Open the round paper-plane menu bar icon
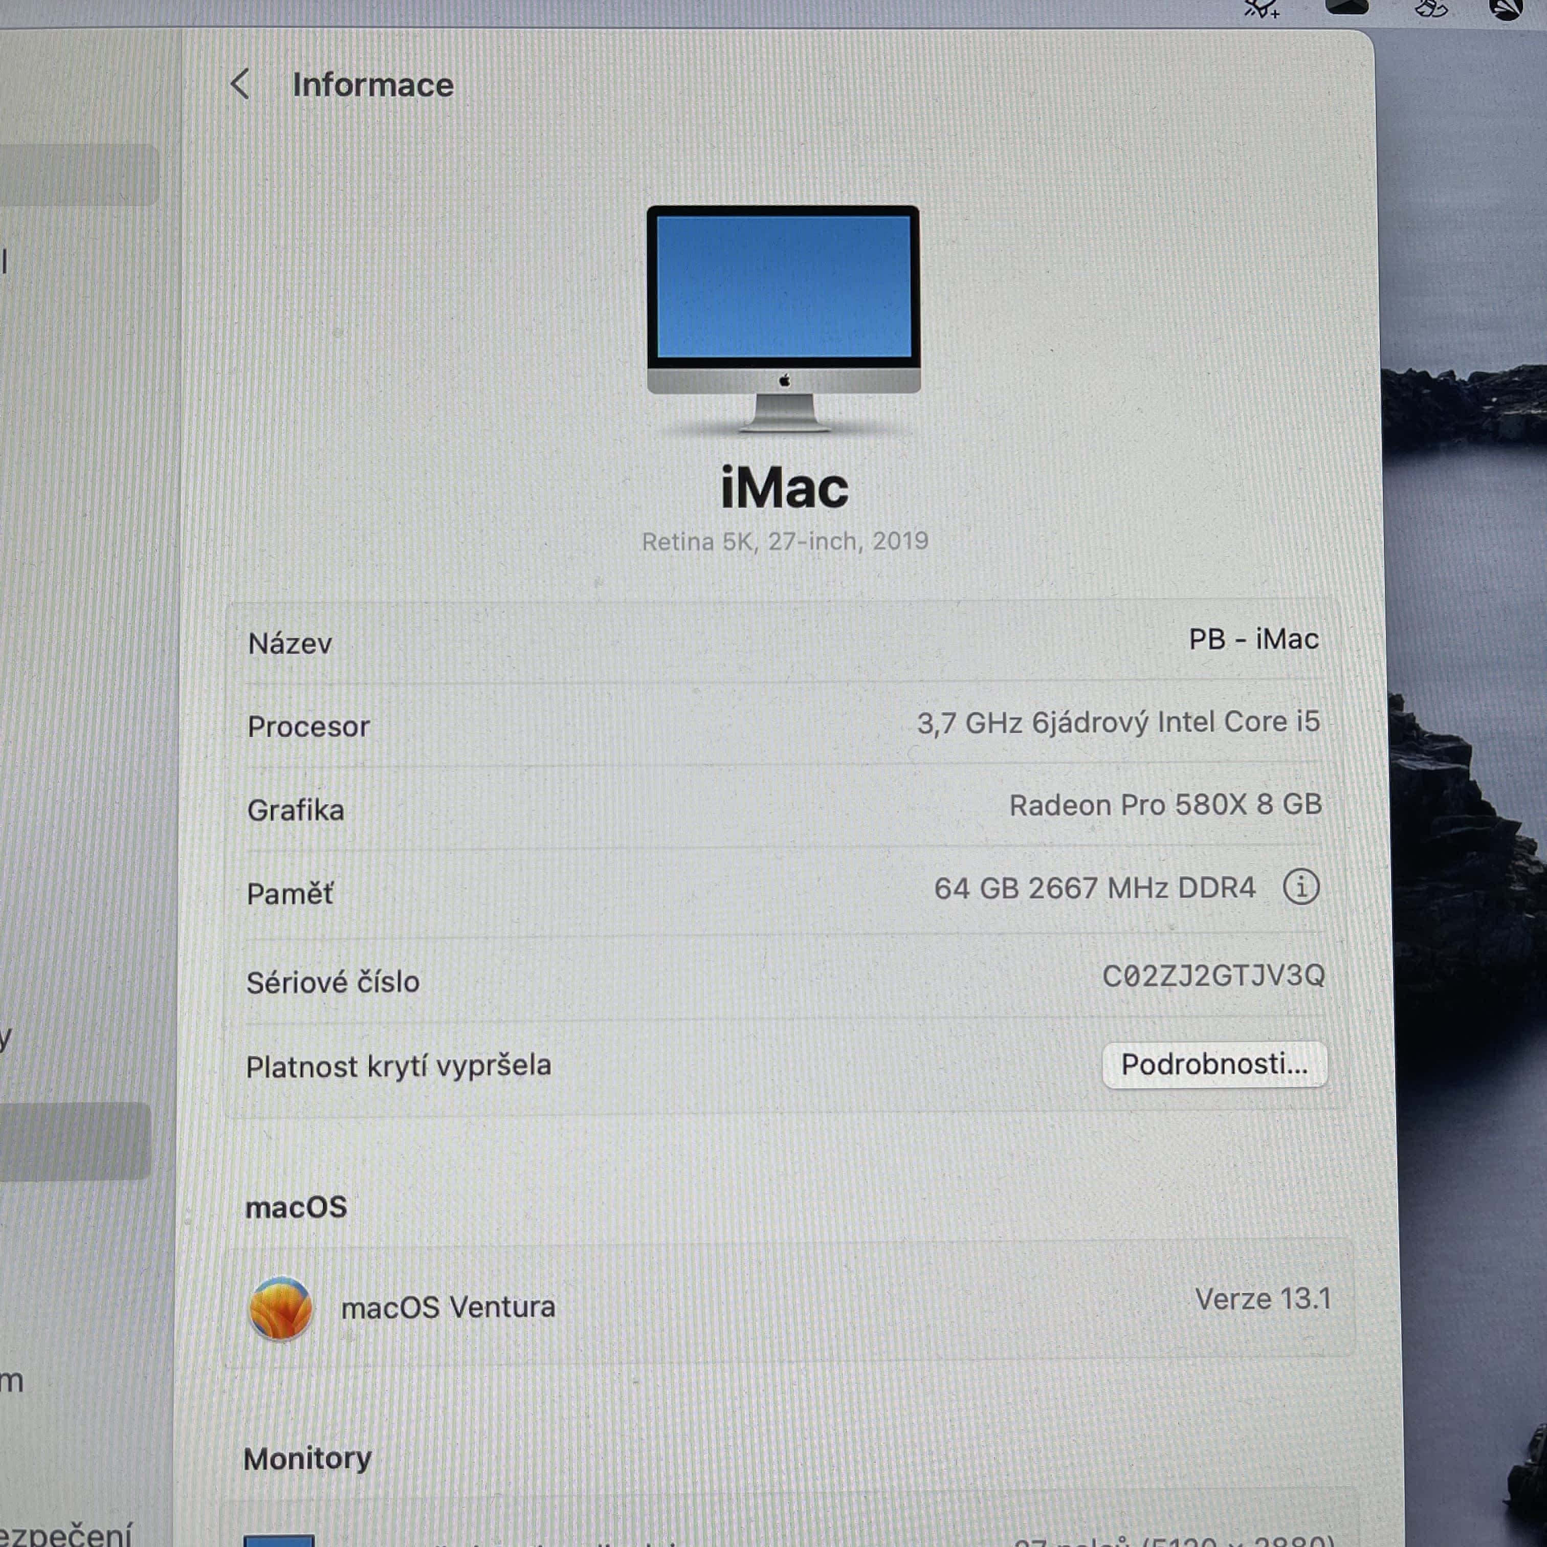The image size is (1547, 1547). [1506, 8]
